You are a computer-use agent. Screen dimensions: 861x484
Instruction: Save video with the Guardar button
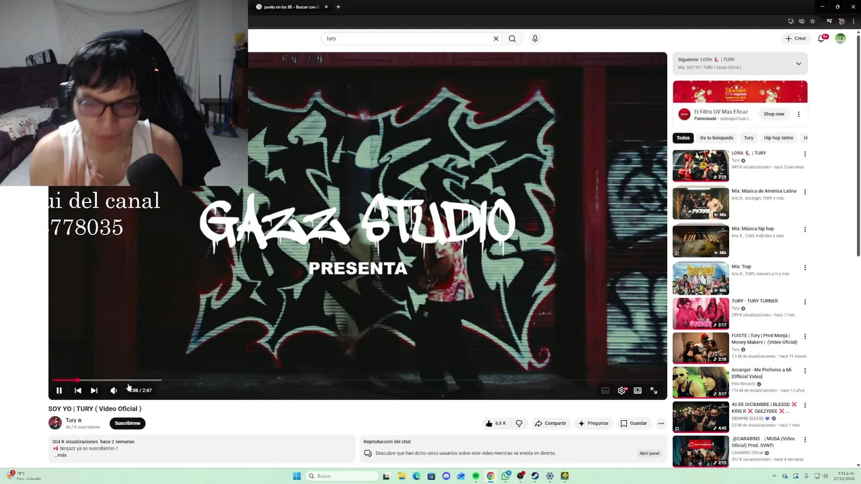tap(634, 424)
